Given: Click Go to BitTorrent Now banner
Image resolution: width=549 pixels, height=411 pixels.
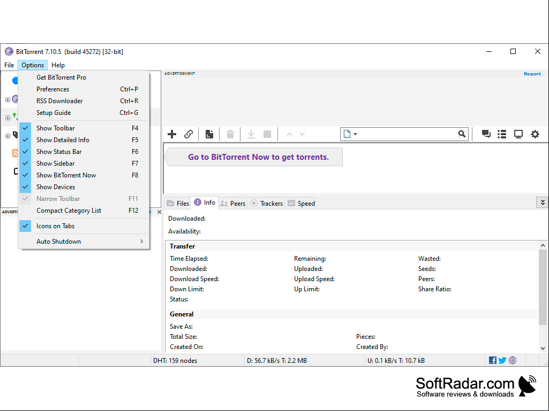Looking at the screenshot, I should point(254,157).
